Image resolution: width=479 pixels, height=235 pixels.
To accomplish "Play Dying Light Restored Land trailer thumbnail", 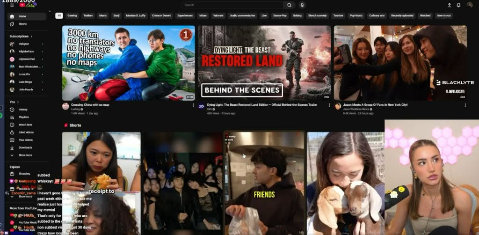I will tap(264, 63).
